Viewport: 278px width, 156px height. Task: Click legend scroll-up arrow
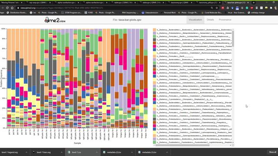pos(233,30)
